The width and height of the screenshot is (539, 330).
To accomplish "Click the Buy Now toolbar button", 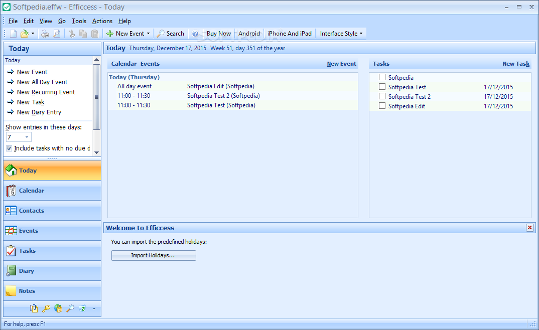I will click(x=219, y=34).
